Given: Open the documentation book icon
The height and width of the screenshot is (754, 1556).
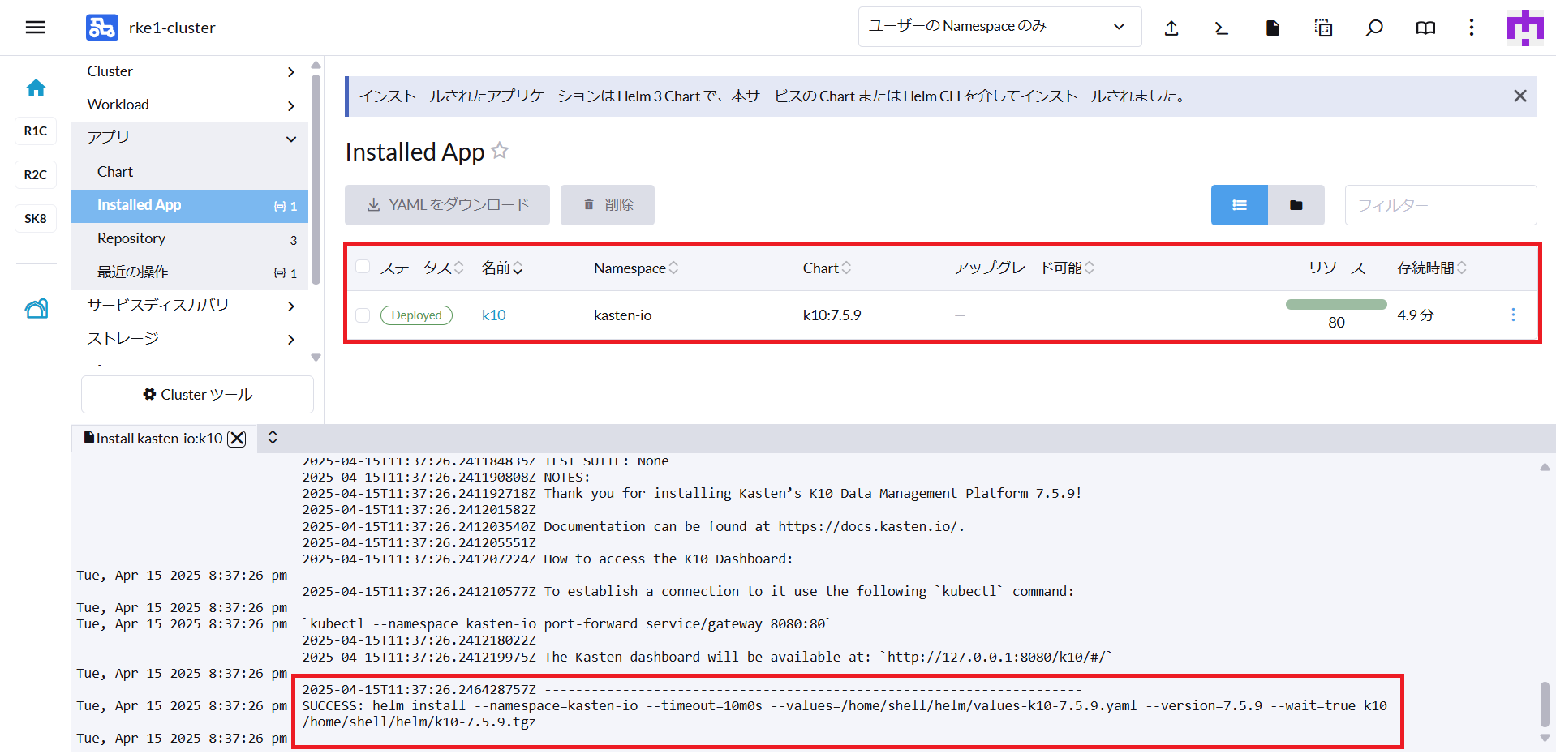Looking at the screenshot, I should [x=1425, y=28].
